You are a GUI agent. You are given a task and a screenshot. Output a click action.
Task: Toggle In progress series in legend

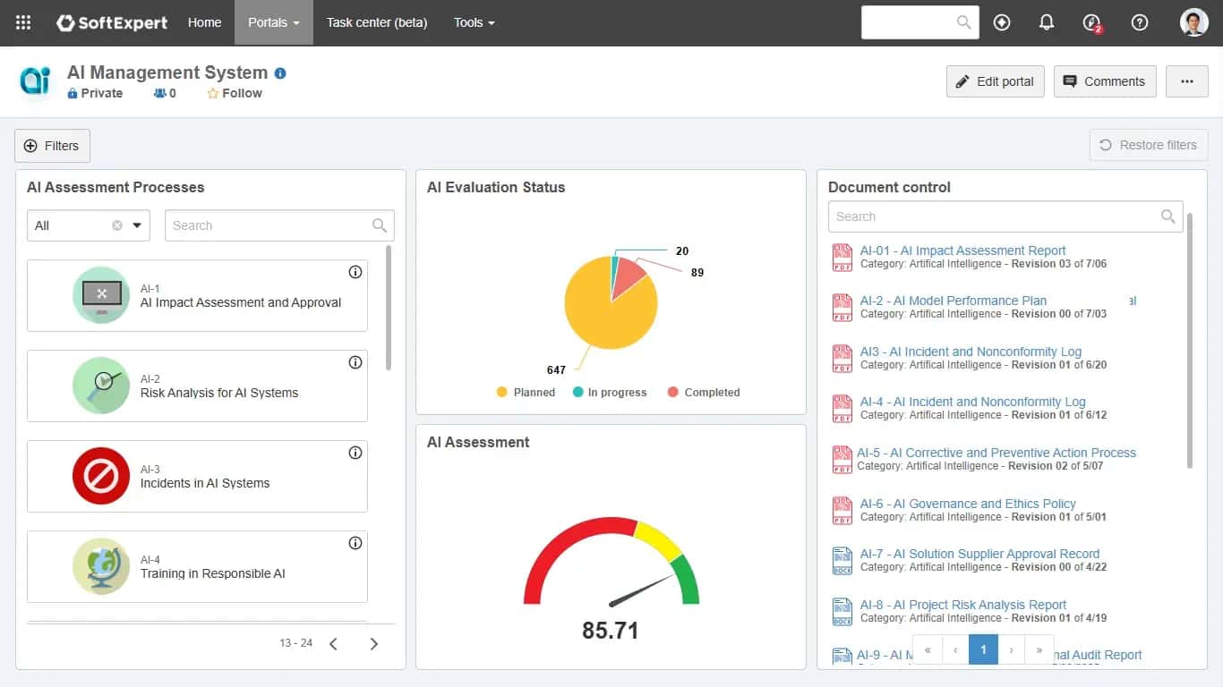pyautogui.click(x=610, y=393)
